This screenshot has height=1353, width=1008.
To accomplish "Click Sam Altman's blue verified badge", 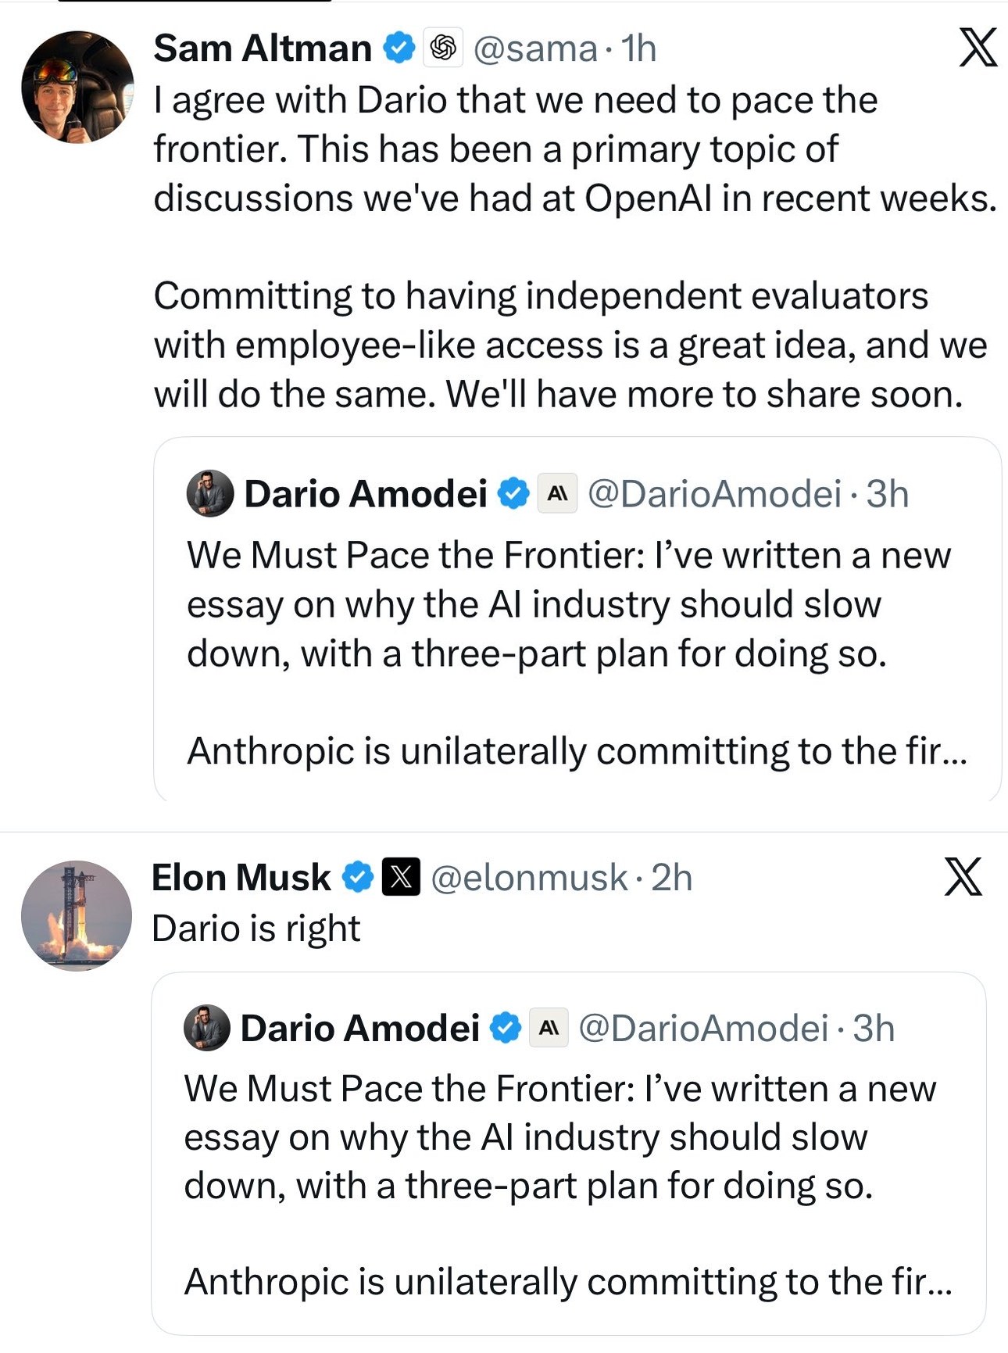I will (399, 48).
